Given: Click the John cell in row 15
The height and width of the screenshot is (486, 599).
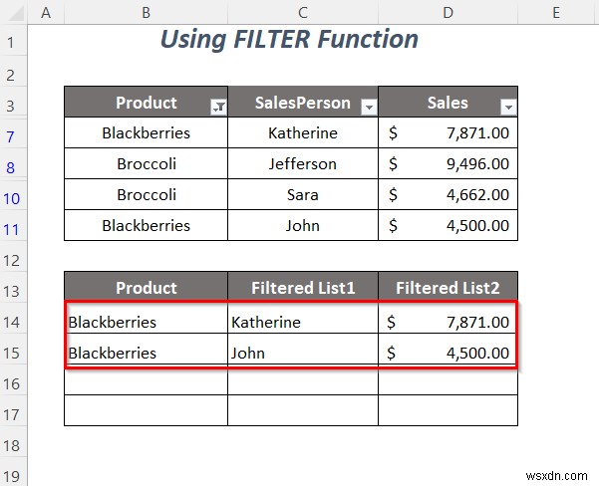Looking at the screenshot, I should [x=302, y=353].
